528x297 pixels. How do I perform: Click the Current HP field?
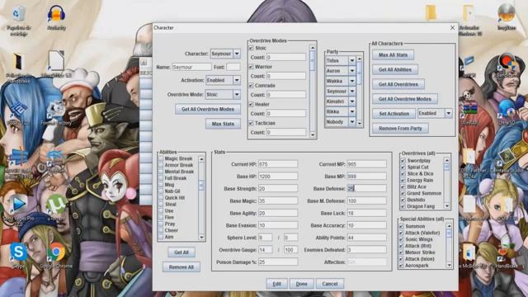tap(278, 164)
